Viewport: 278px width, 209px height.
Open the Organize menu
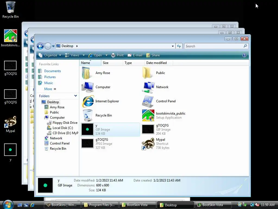point(50,55)
